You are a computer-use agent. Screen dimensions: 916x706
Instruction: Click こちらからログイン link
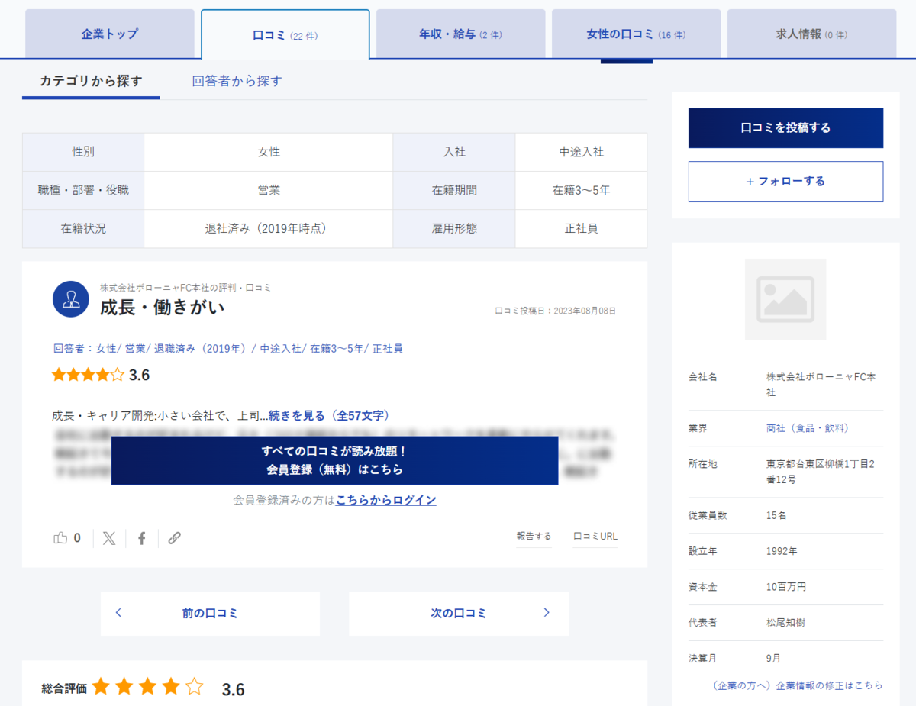point(386,501)
